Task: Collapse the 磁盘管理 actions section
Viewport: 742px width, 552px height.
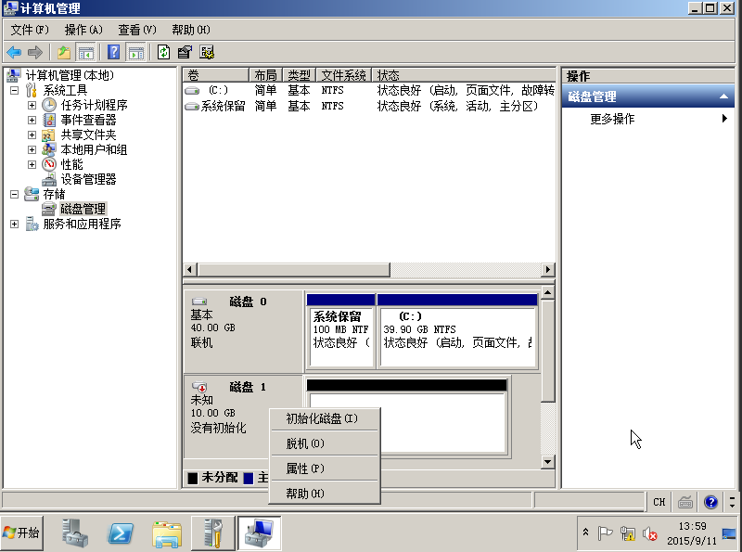Action: (723, 96)
